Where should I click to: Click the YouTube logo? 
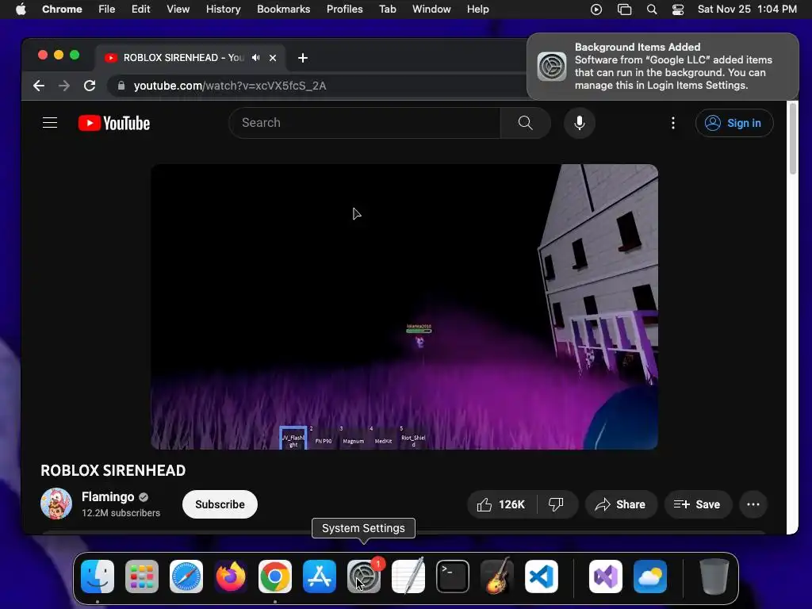pyautogui.click(x=114, y=123)
